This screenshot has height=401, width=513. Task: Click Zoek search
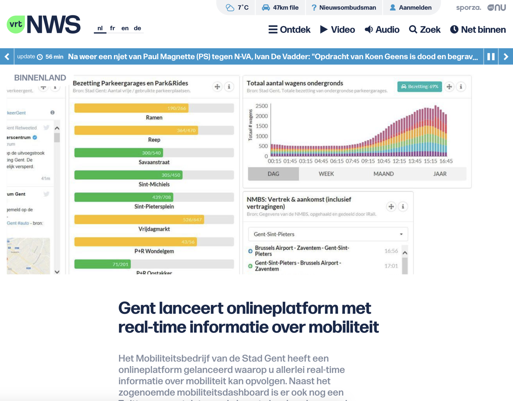coord(425,30)
